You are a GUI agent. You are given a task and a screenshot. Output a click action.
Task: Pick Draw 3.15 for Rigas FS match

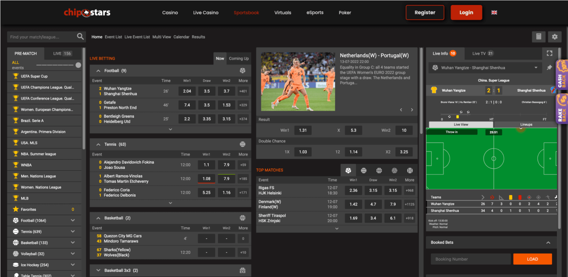click(373, 190)
